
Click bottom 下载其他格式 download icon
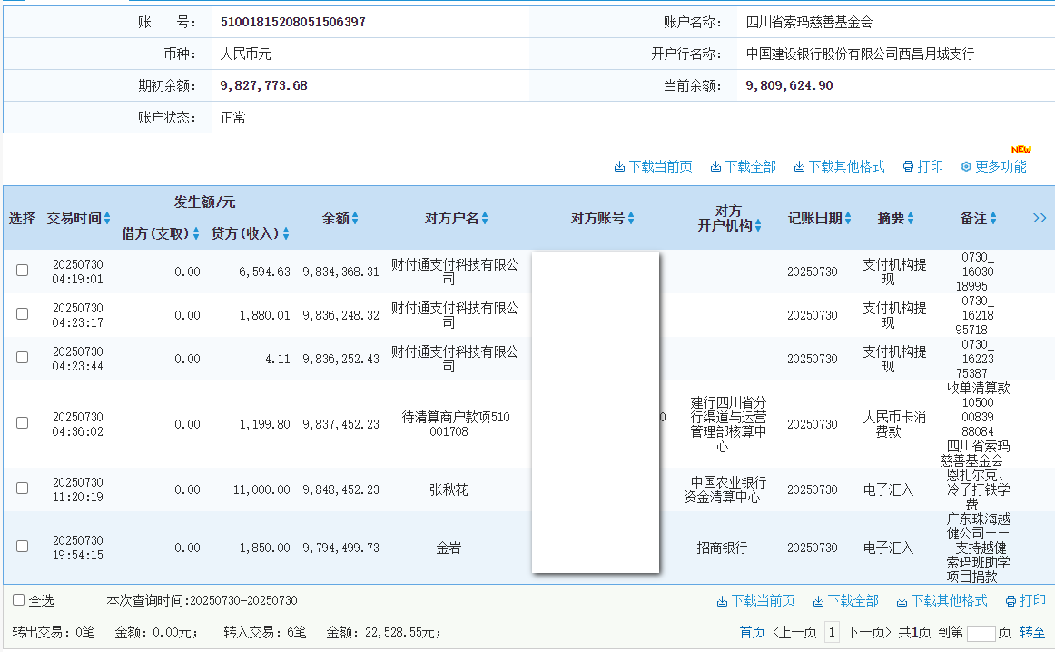click(x=902, y=601)
